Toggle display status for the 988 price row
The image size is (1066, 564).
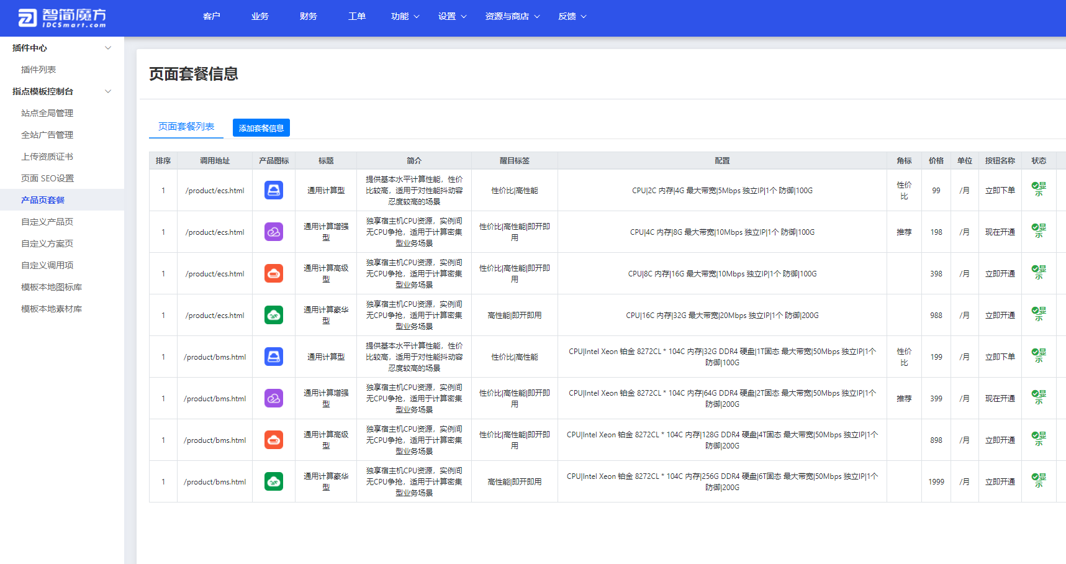pos(1039,314)
